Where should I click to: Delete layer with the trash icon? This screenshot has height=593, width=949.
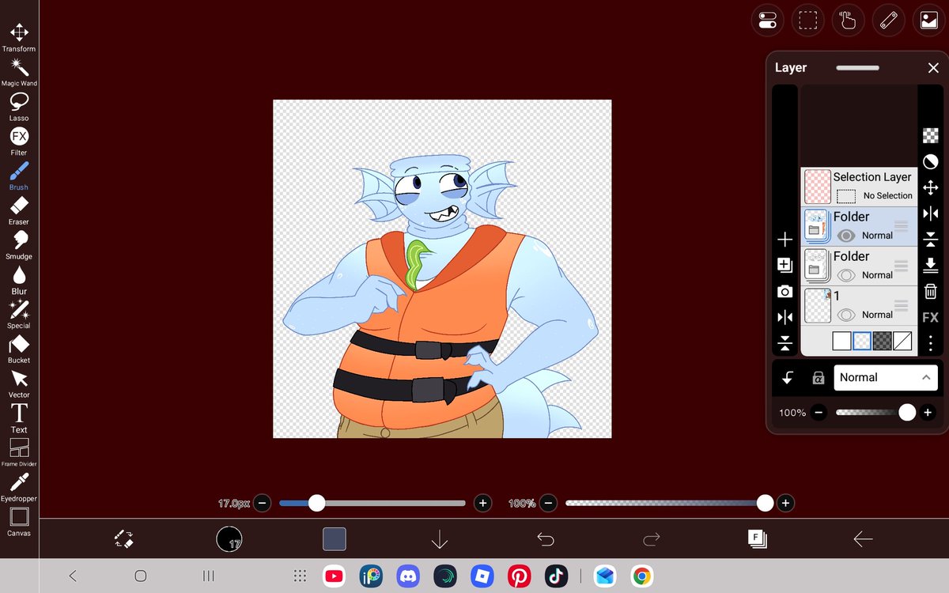click(931, 291)
